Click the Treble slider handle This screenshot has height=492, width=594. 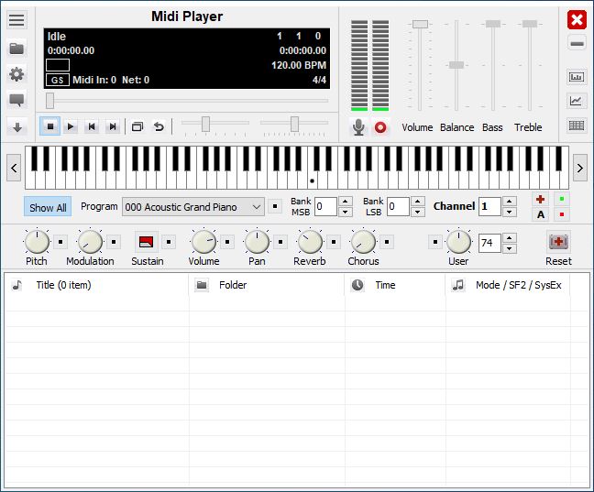[530, 24]
